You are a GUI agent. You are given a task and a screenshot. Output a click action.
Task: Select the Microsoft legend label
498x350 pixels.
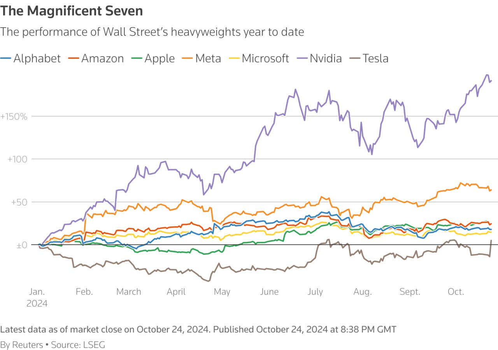tap(265, 59)
